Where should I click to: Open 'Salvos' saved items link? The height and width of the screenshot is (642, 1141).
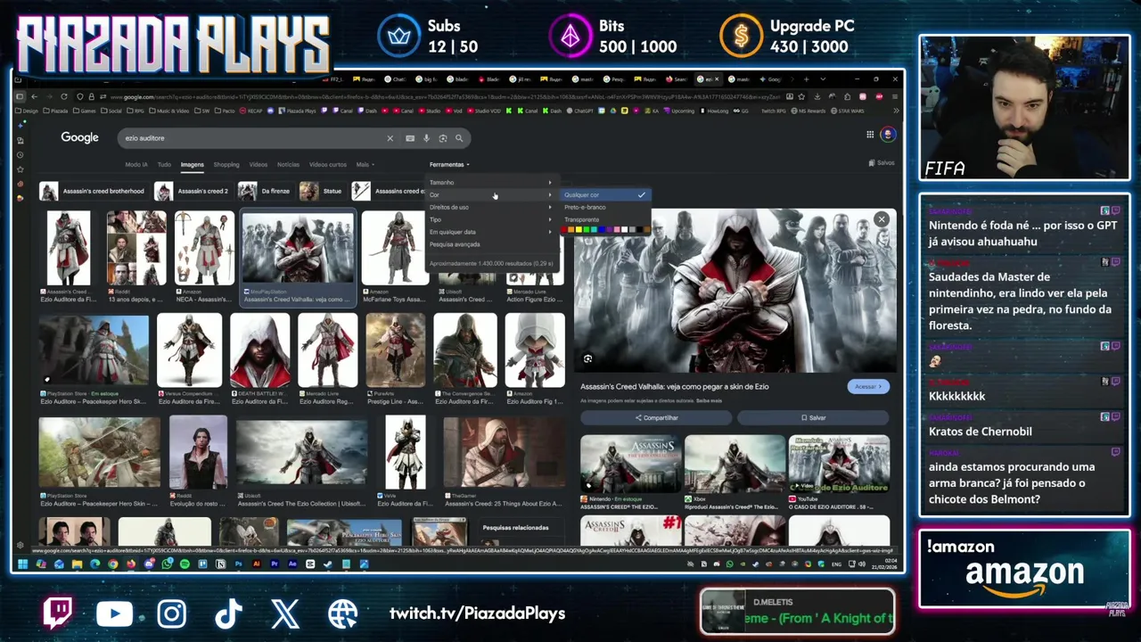click(882, 163)
